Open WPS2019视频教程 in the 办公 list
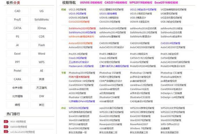Viewport: 200px width, 134px height. [79, 108]
